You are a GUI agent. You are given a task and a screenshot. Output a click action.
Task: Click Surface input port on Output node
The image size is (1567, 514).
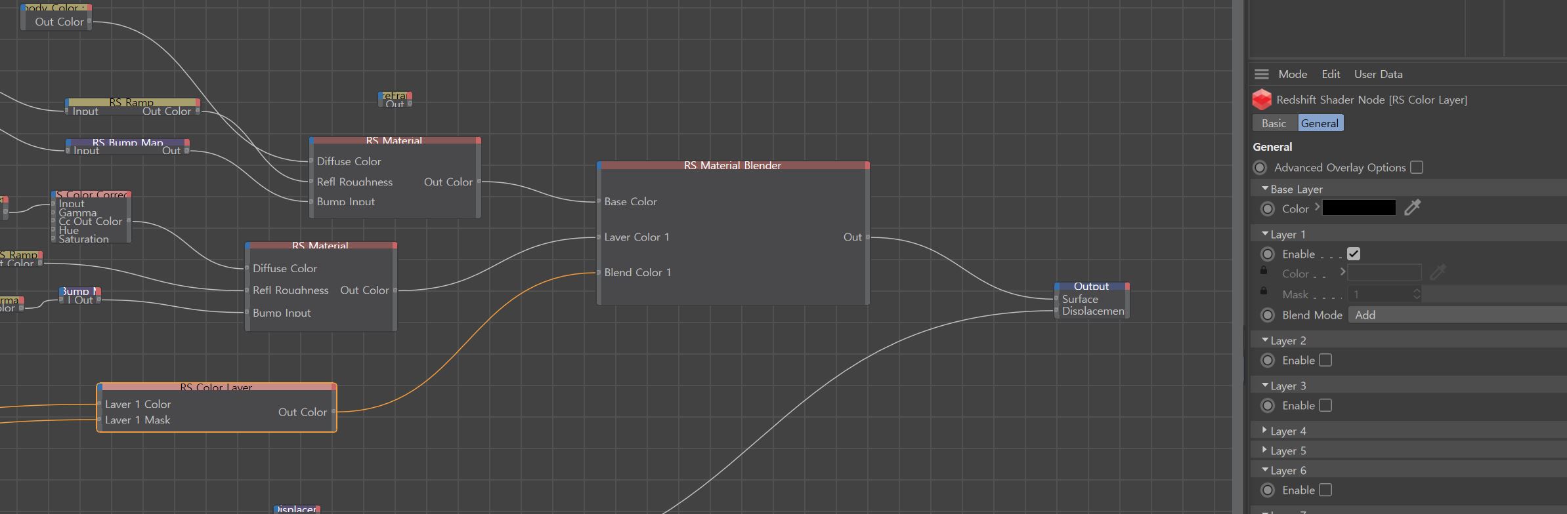point(1056,299)
